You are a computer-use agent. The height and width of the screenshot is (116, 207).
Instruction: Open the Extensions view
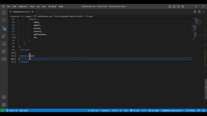[4, 52]
